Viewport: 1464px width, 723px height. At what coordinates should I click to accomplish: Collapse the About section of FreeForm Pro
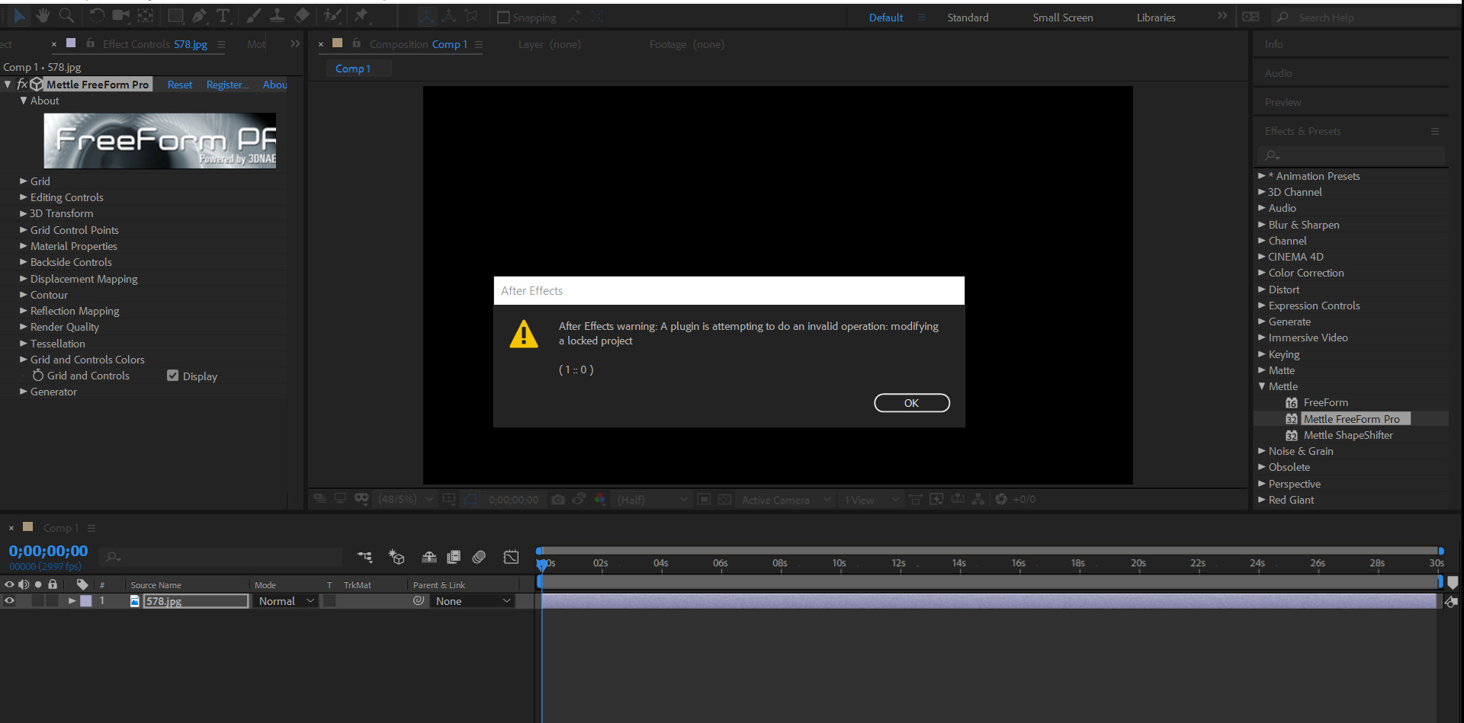[23, 101]
